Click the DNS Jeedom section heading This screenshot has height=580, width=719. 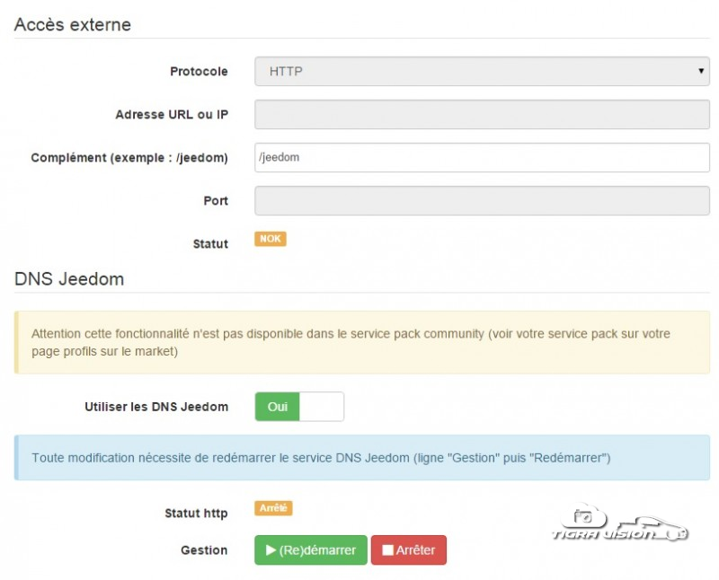[69, 279]
